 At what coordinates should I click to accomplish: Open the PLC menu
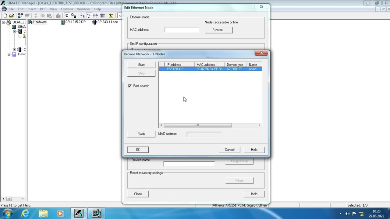tap(43, 9)
